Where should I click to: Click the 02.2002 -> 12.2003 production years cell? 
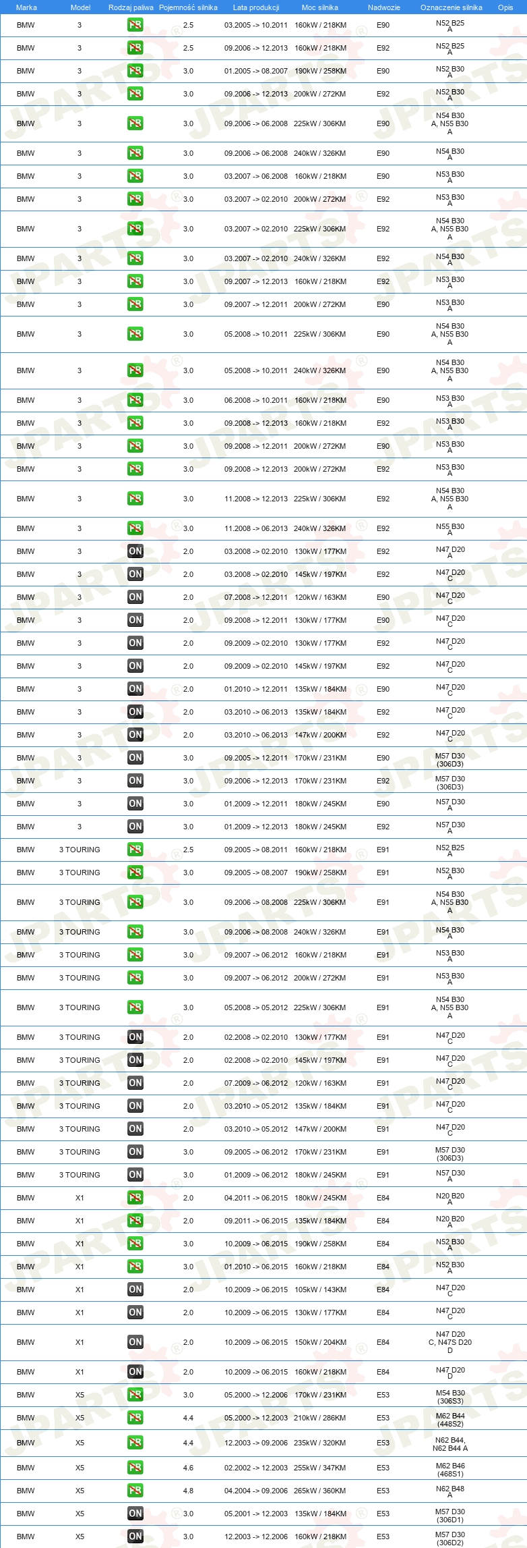256,1468
